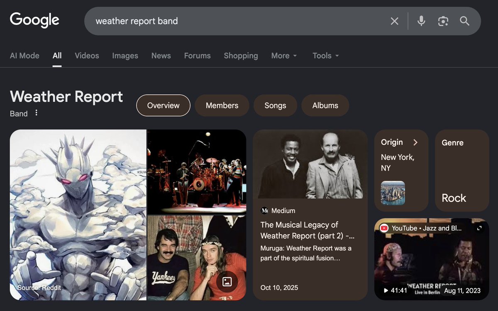Viewport: 498px width, 311px height.
Task: Submit search with the magnifying glass icon
Action: [x=465, y=21]
